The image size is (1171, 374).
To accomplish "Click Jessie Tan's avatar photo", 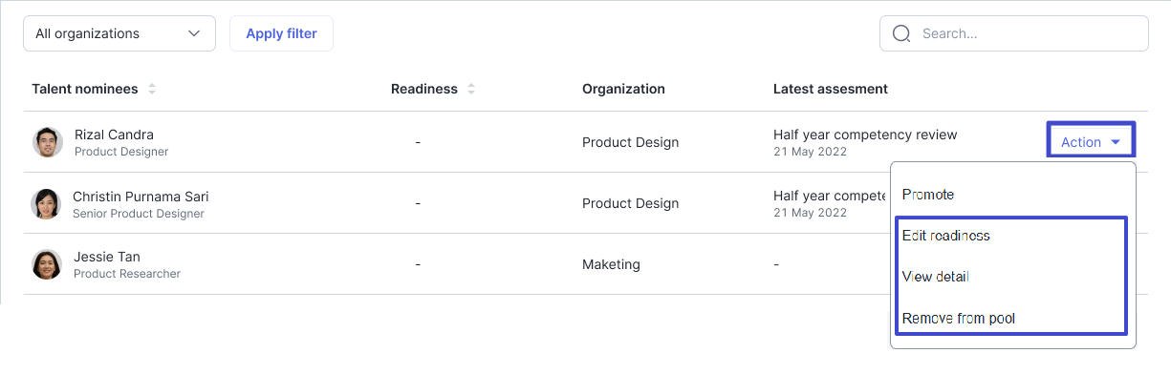I will (x=47, y=264).
